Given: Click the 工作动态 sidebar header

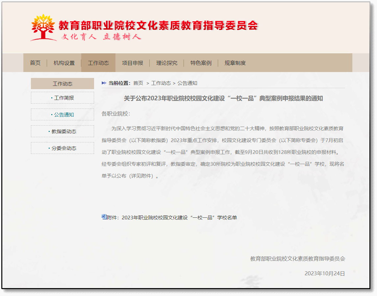Looking at the screenshot, I should click(x=63, y=84).
